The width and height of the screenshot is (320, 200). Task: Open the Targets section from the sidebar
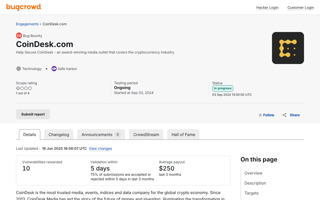click(x=251, y=193)
